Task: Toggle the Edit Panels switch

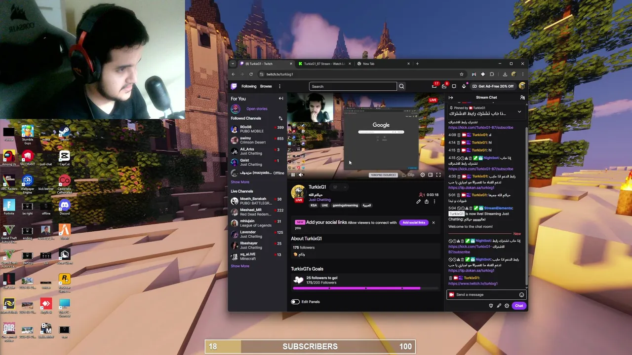Action: pos(295,302)
